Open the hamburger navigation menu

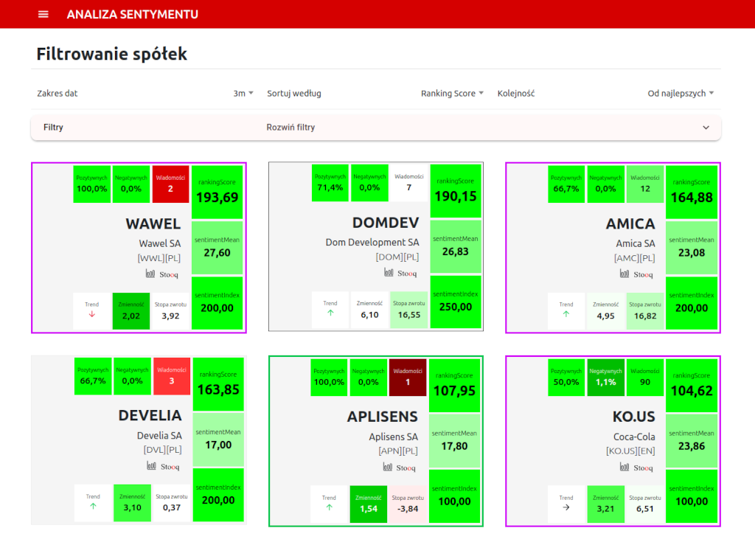coord(43,14)
